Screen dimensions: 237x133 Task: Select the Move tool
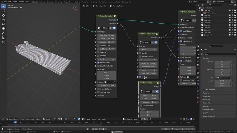pos(3,15)
